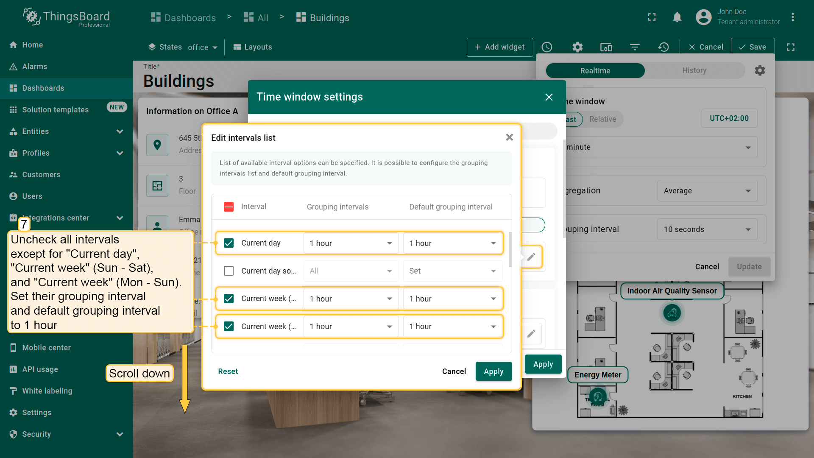Click Reset in Edit intervals list

point(228,371)
